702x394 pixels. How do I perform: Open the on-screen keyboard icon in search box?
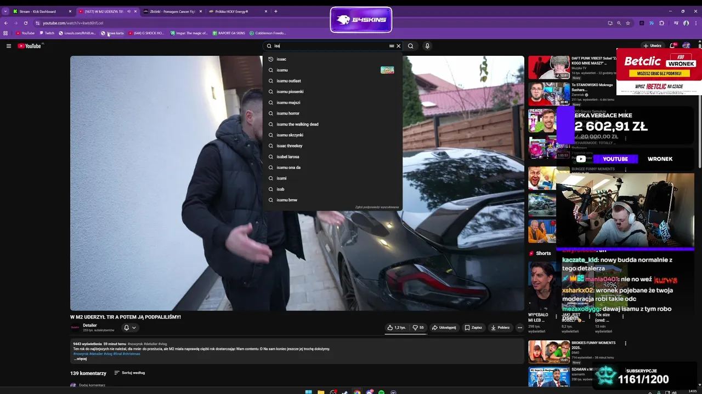[392, 46]
